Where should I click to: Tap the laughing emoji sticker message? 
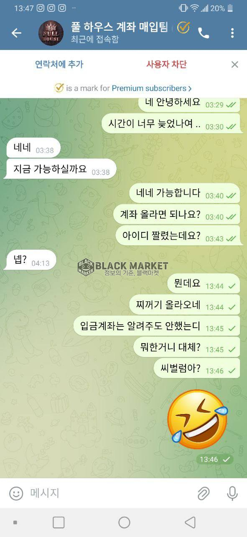click(197, 416)
